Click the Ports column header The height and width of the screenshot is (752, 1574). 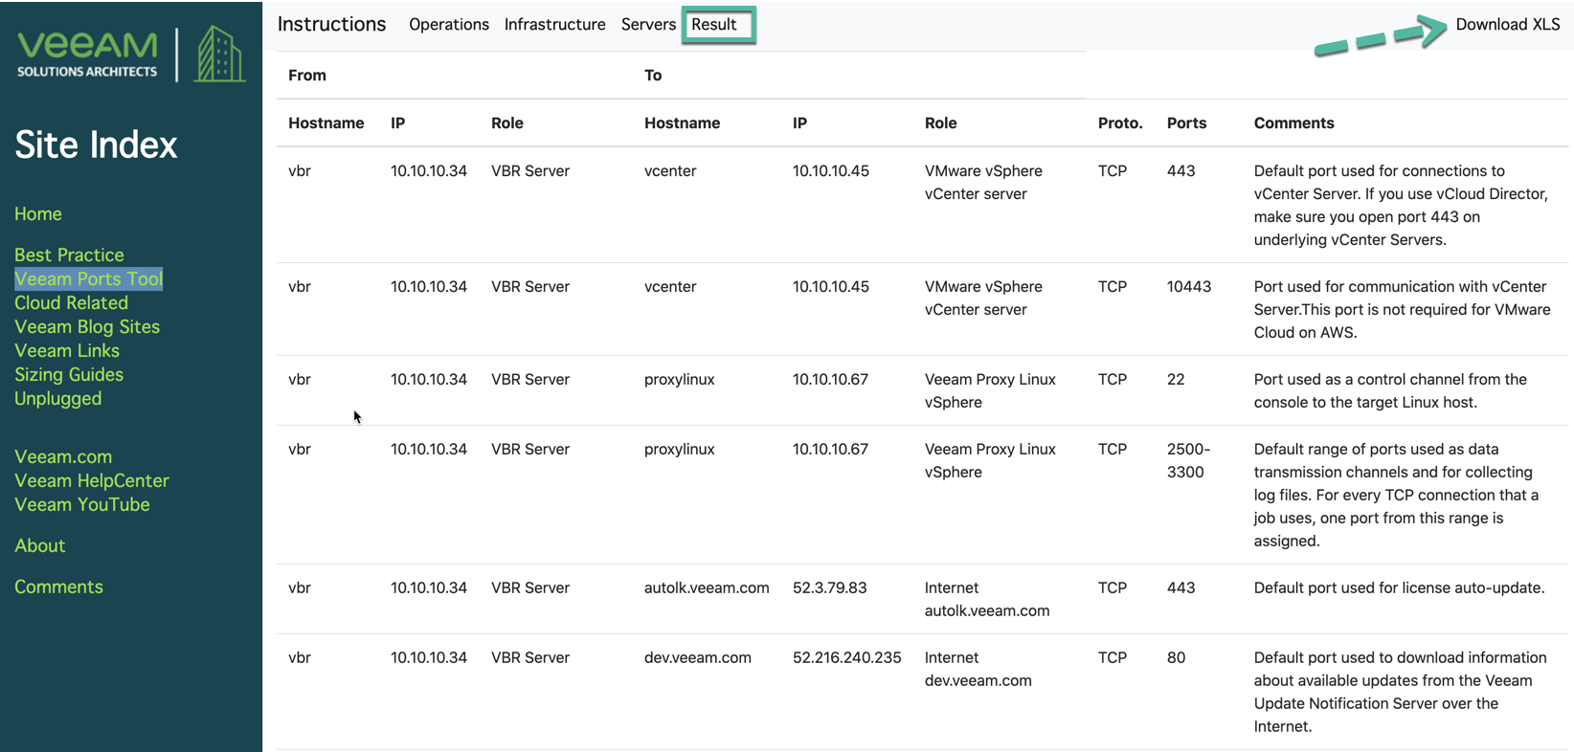pos(1186,122)
